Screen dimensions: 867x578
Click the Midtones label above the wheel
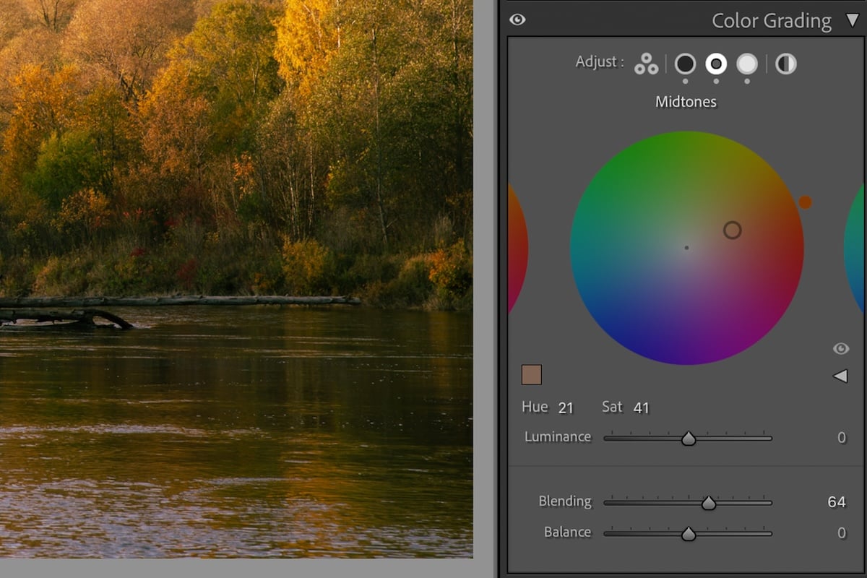685,101
